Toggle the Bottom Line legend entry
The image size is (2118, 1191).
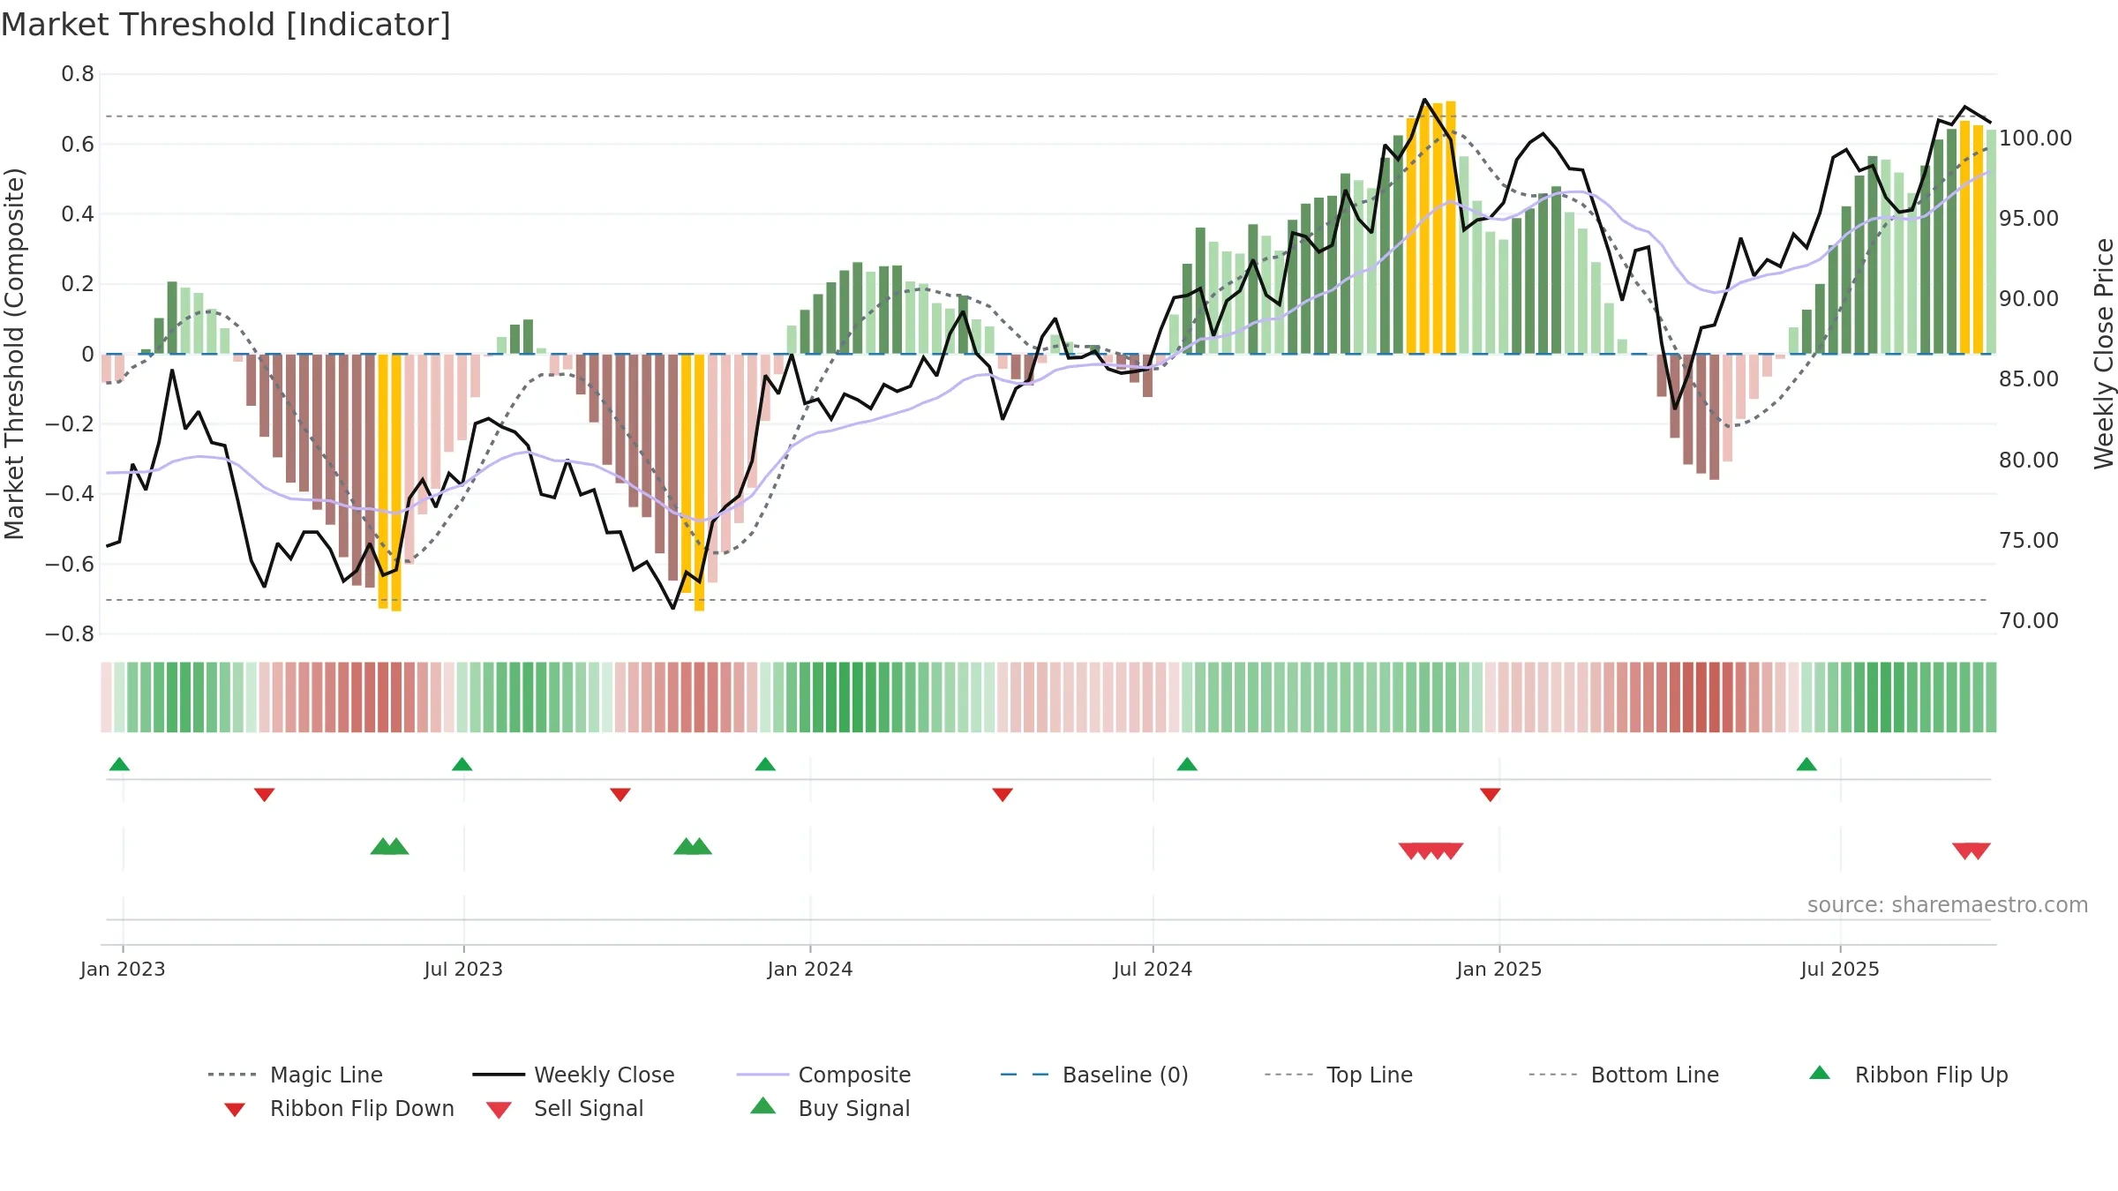(1624, 1075)
